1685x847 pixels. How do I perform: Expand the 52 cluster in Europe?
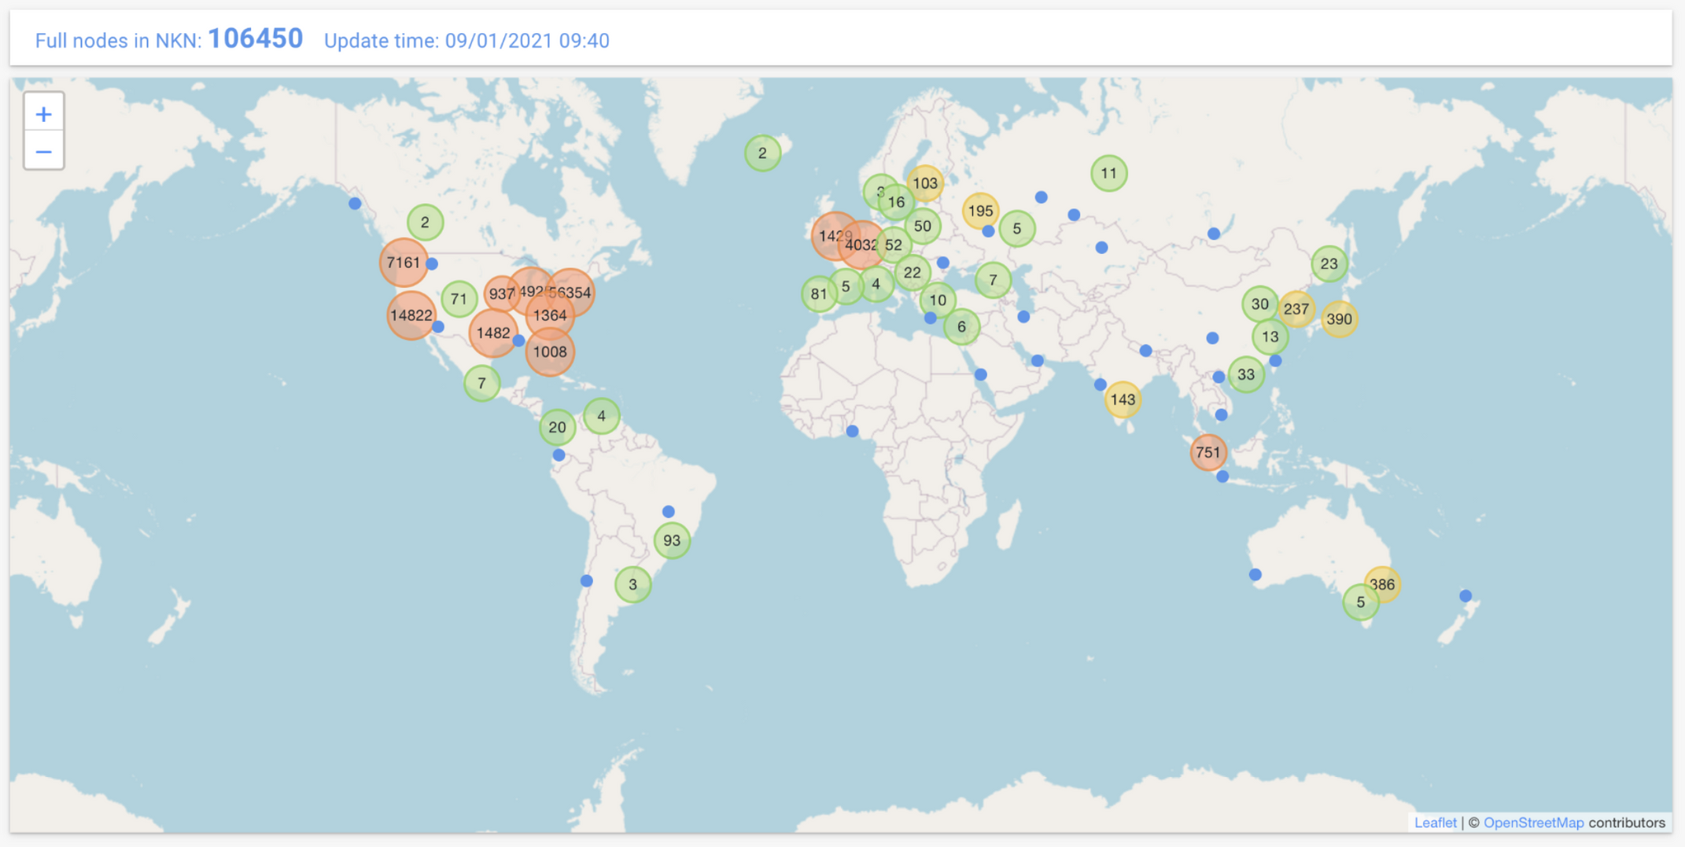click(x=894, y=245)
